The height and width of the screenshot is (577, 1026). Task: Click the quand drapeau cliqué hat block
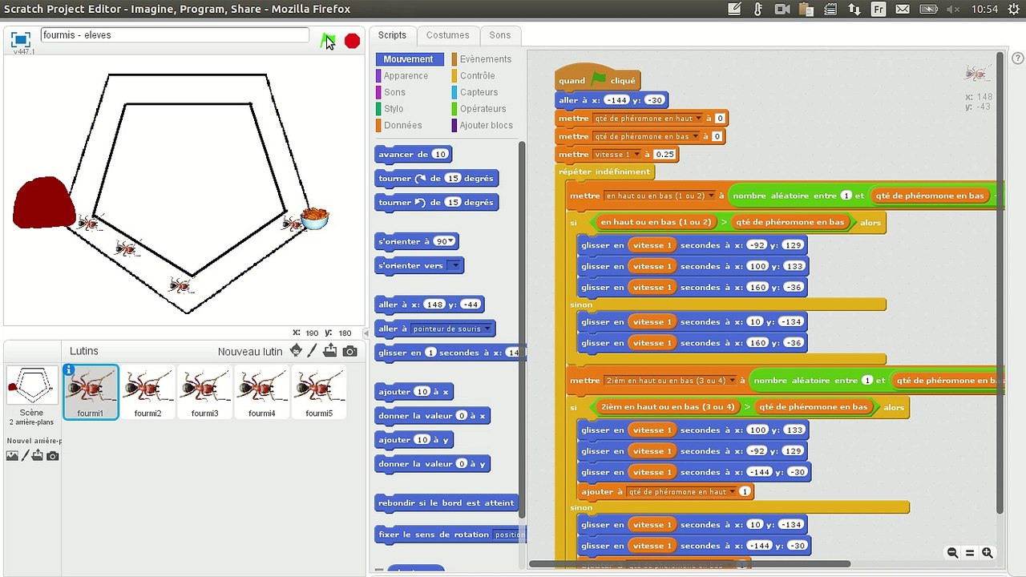tap(597, 79)
